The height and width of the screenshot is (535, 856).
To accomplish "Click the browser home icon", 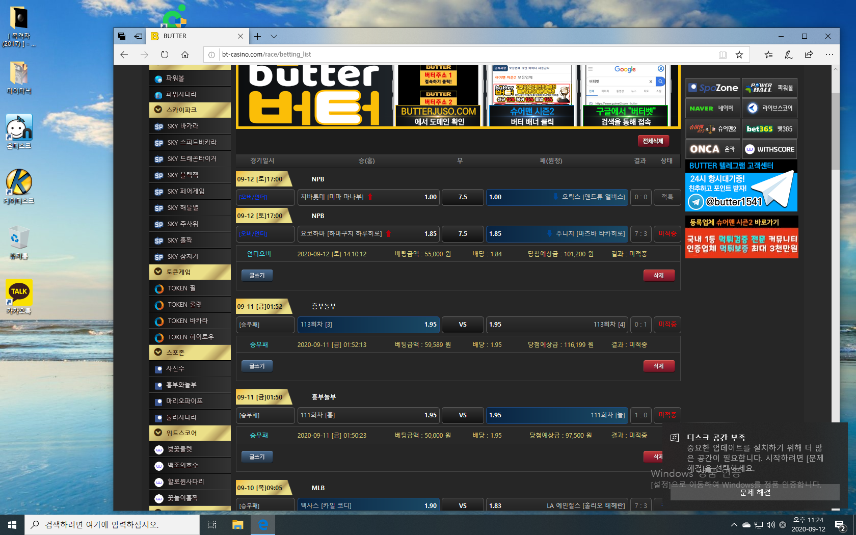I will click(185, 55).
